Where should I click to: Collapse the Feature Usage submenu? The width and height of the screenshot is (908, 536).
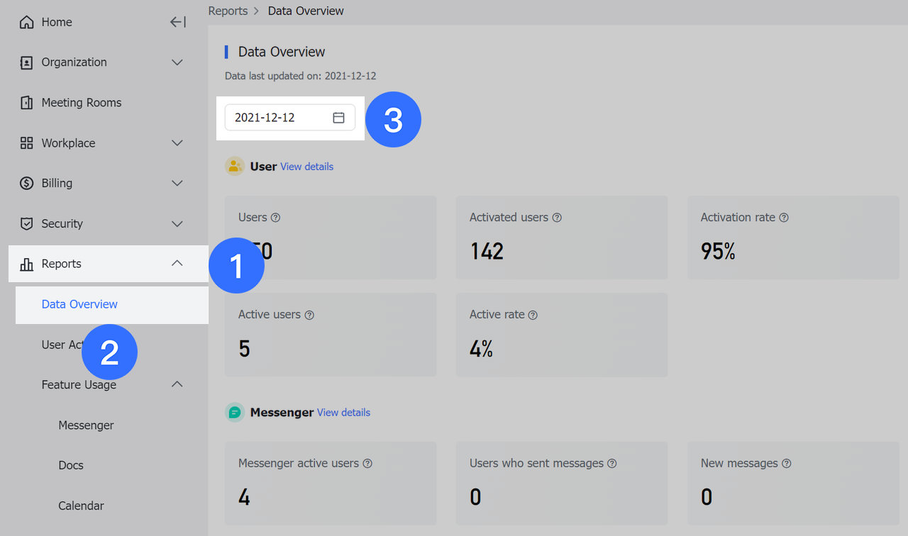click(177, 384)
